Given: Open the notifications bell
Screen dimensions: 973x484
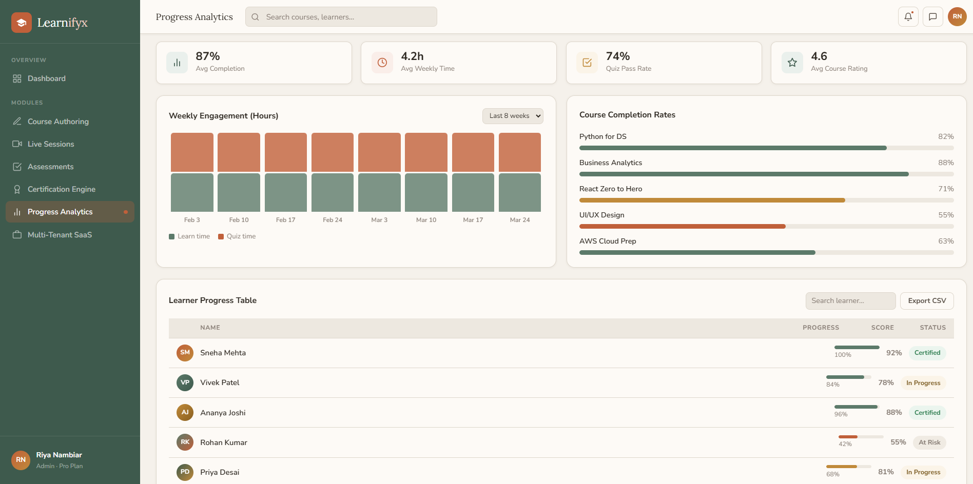Looking at the screenshot, I should pos(908,16).
